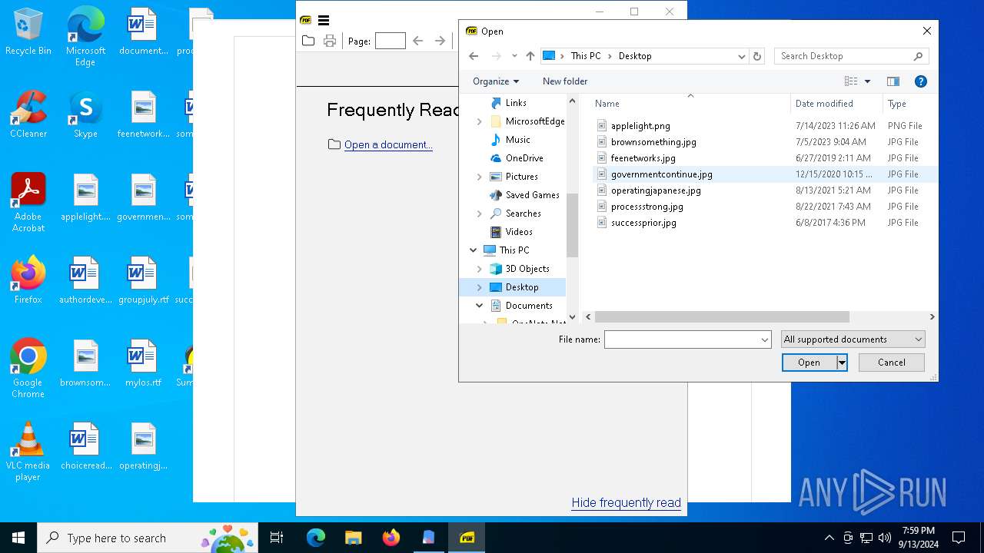Image resolution: width=984 pixels, height=553 pixels.
Task: Go to next page arrow in Sumatra toolbar
Action: pyautogui.click(x=440, y=41)
